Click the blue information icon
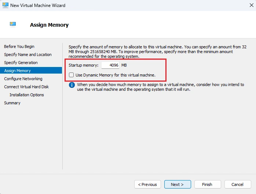 click(72, 85)
